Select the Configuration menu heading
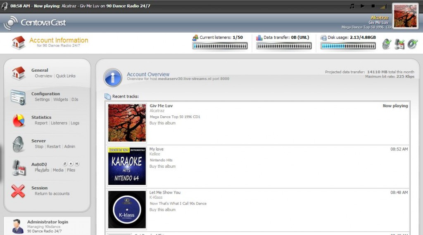The image size is (423, 235). [x=45, y=94]
